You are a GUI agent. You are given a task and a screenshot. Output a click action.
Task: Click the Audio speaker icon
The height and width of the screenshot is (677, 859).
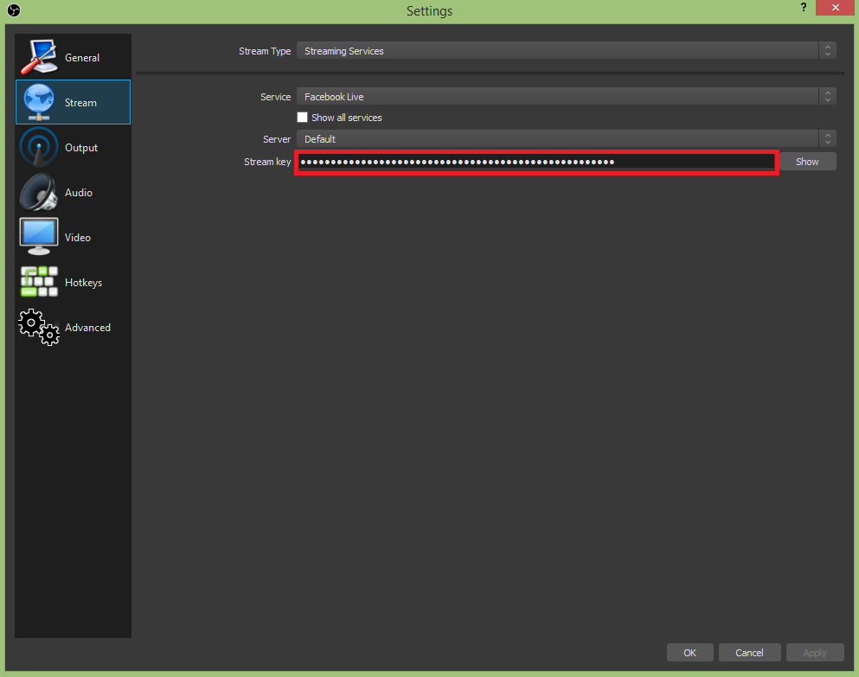click(39, 192)
